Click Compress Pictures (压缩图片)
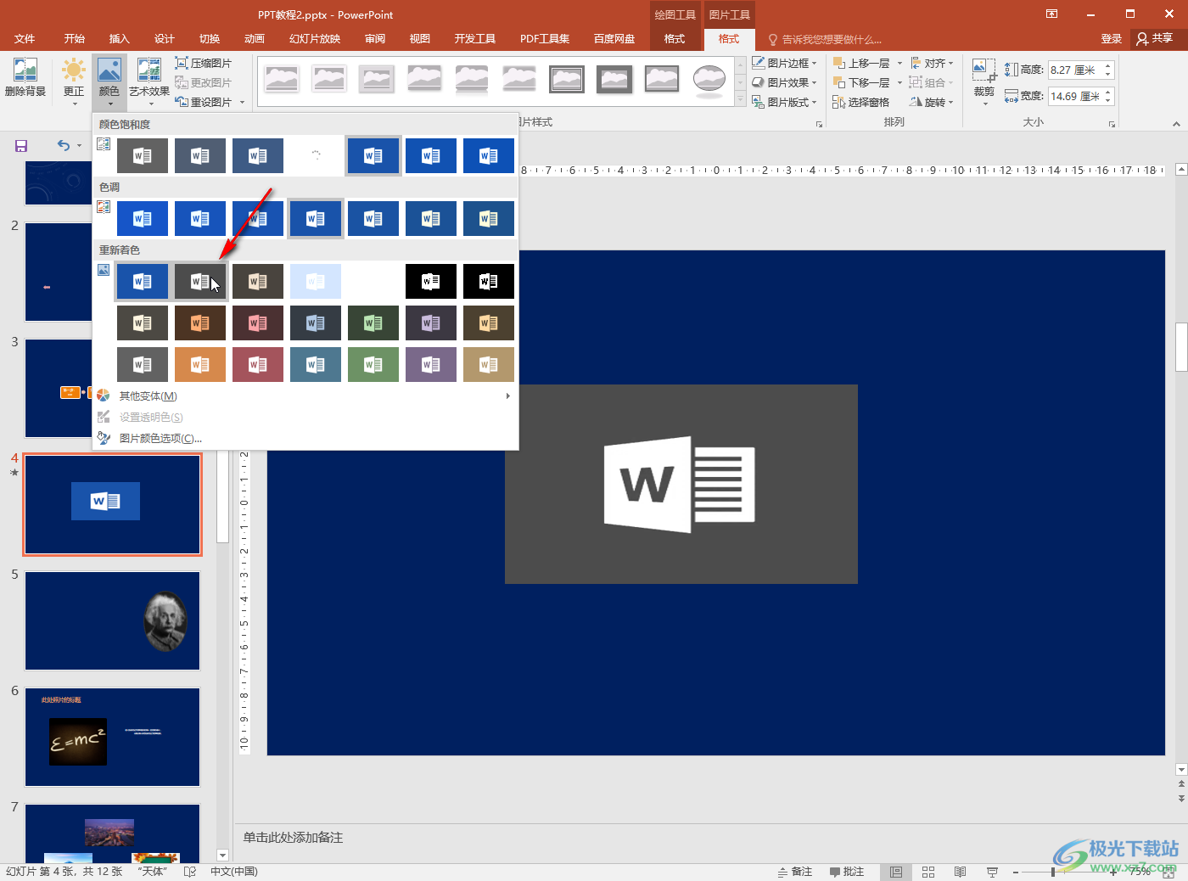 (x=204, y=63)
